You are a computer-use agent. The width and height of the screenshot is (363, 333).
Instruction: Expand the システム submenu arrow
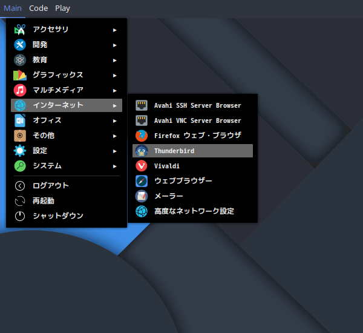114,166
